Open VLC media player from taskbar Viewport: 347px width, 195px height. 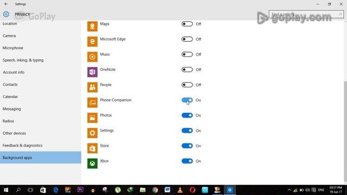pyautogui.click(x=180, y=190)
